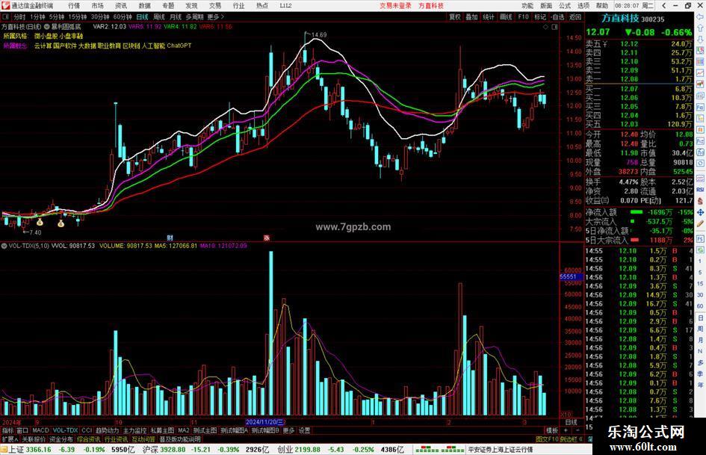Image resolution: width=706 pixels, height=455 pixels.
Task: Click the 财 finance marker on chart axis
Action: pyautogui.click(x=170, y=238)
